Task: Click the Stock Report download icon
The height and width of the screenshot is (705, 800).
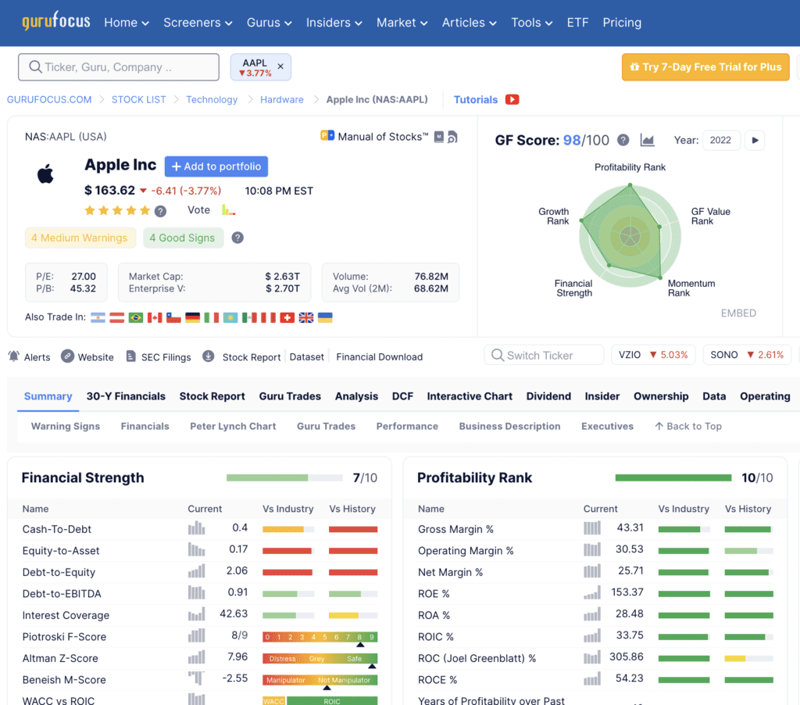Action: (x=208, y=356)
